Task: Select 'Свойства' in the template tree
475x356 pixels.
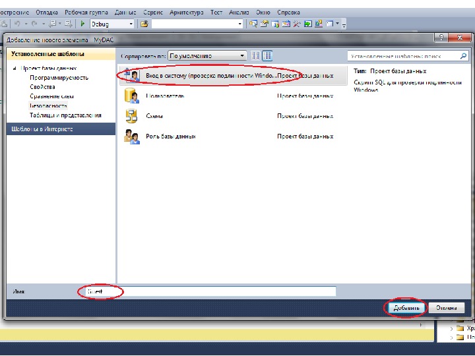Action: point(42,87)
